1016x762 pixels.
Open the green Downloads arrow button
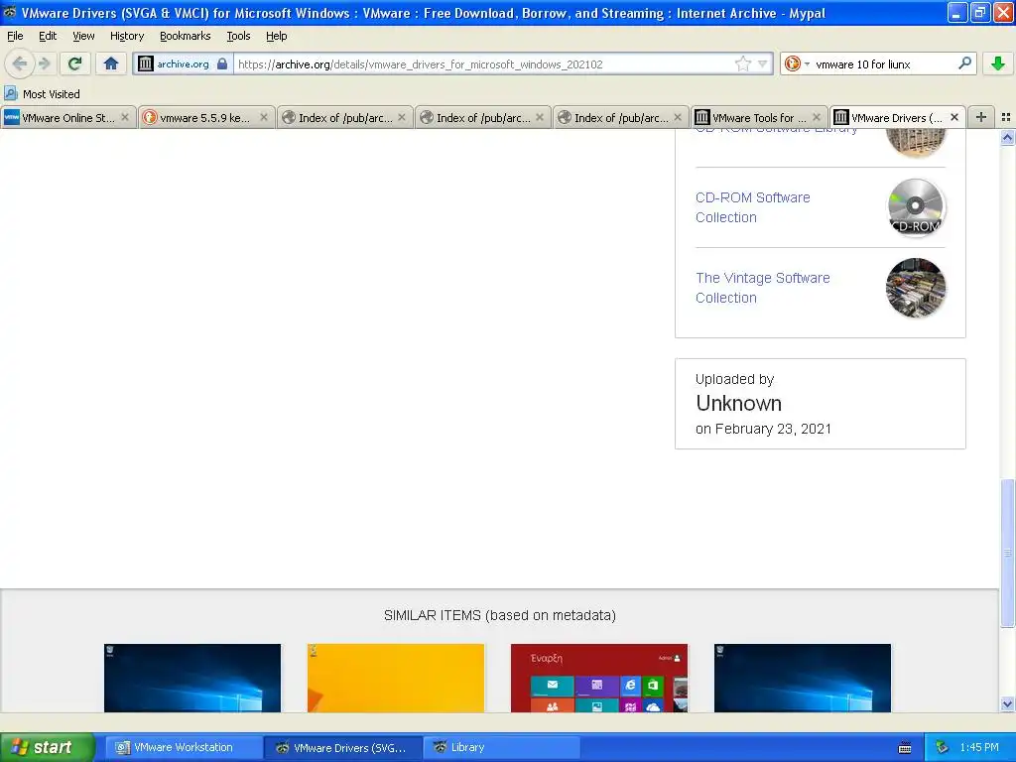pos(998,63)
